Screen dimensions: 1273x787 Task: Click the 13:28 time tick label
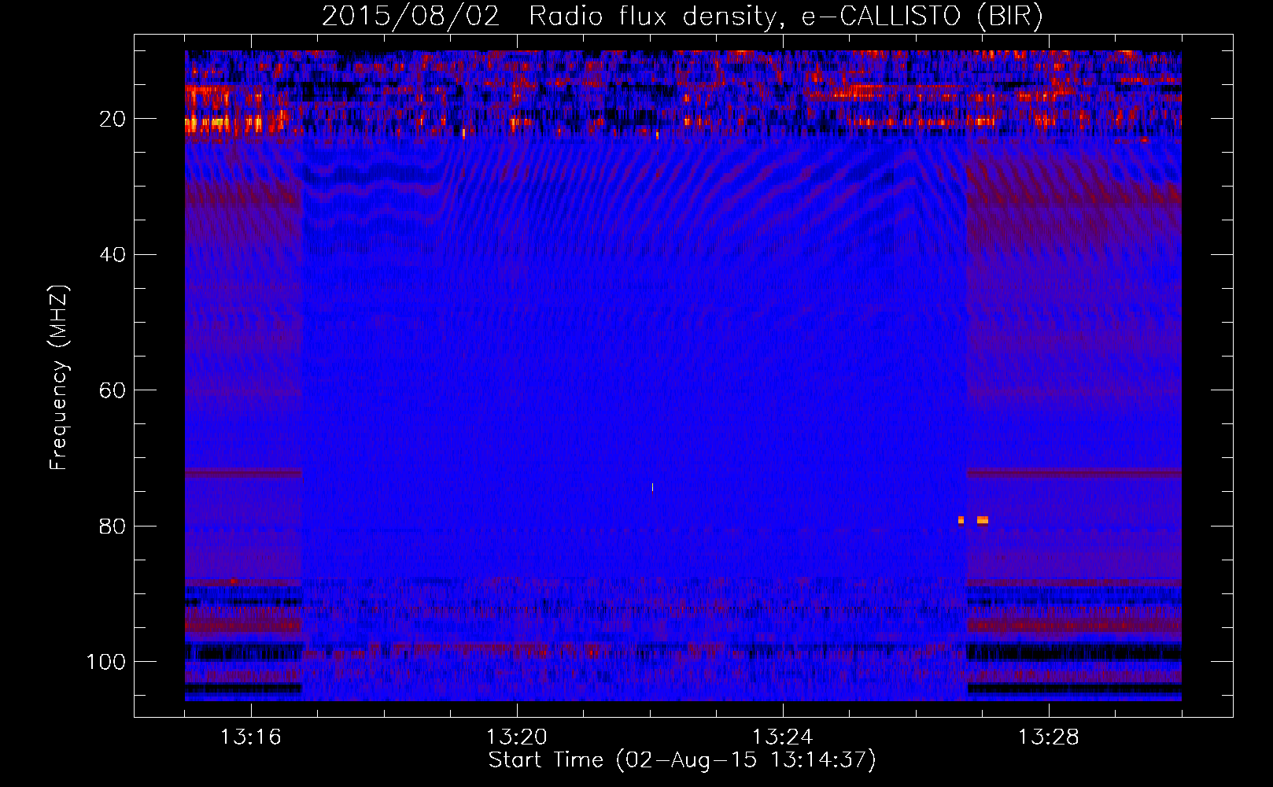point(1049,737)
